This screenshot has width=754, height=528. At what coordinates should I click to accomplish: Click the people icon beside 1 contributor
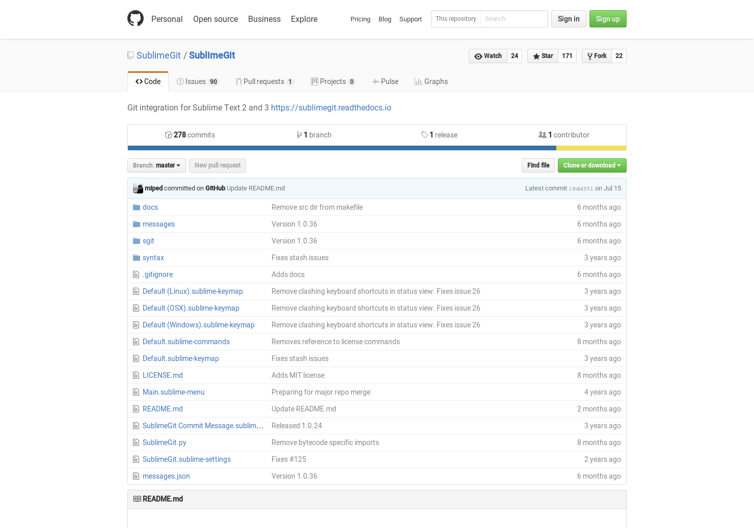point(543,135)
